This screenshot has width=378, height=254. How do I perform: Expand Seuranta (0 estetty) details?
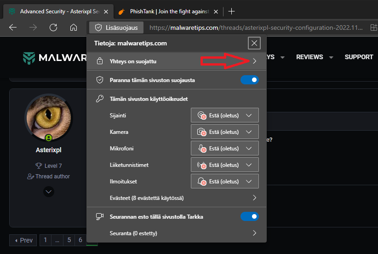(177, 233)
